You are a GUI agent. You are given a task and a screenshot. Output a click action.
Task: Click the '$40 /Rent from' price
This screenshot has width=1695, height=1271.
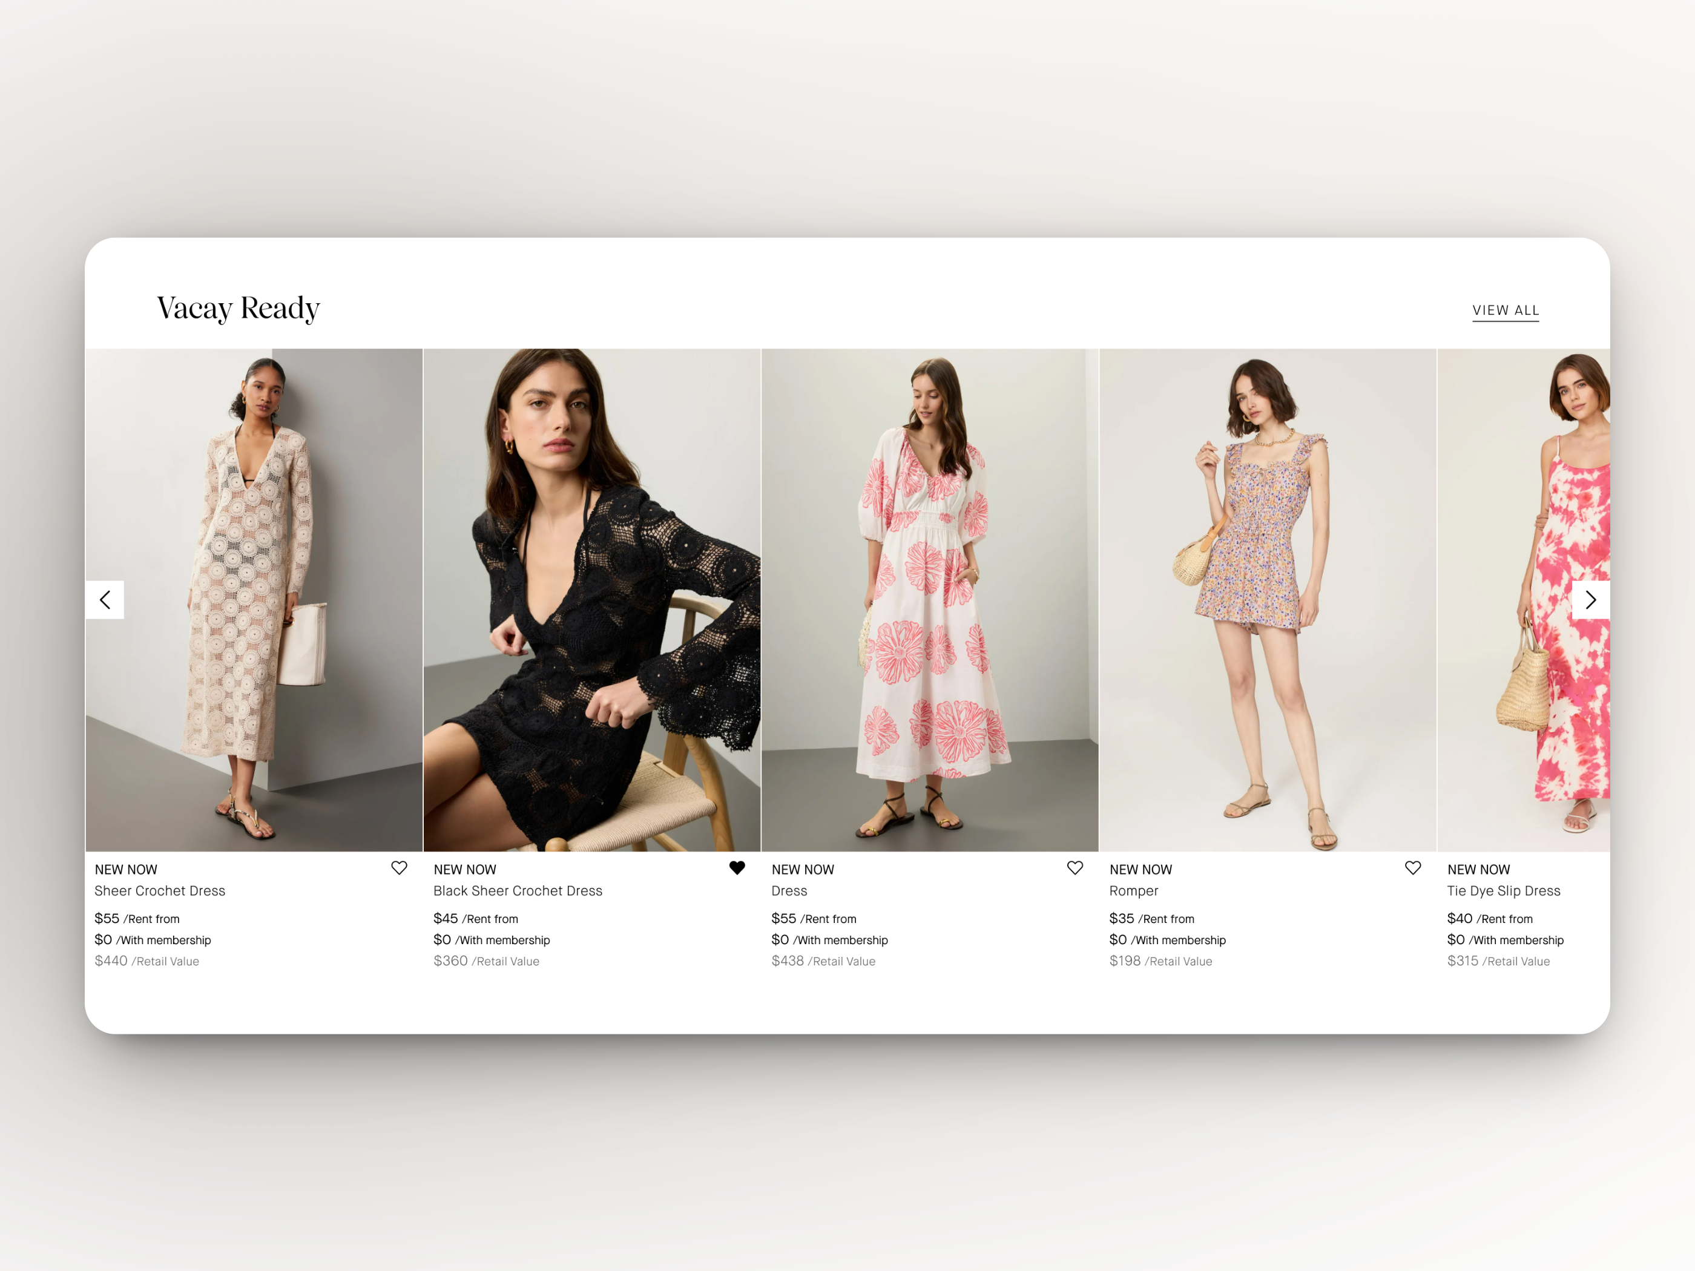1490,919
